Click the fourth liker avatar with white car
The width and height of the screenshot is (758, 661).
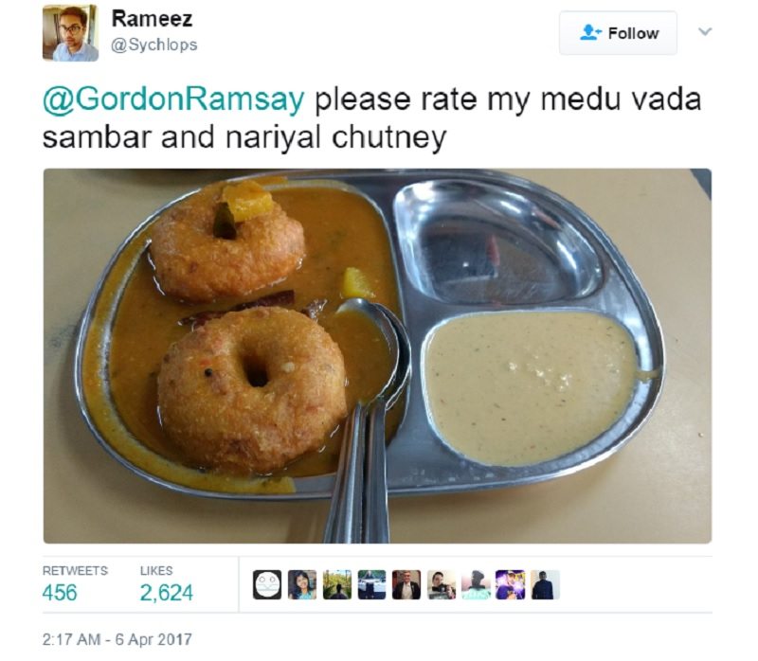(x=371, y=584)
